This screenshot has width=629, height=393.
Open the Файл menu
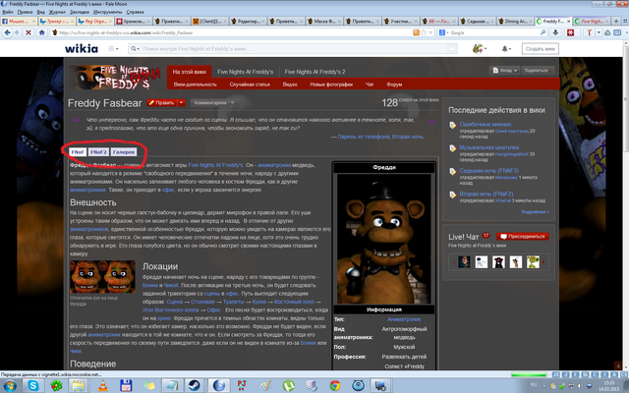[x=8, y=12]
